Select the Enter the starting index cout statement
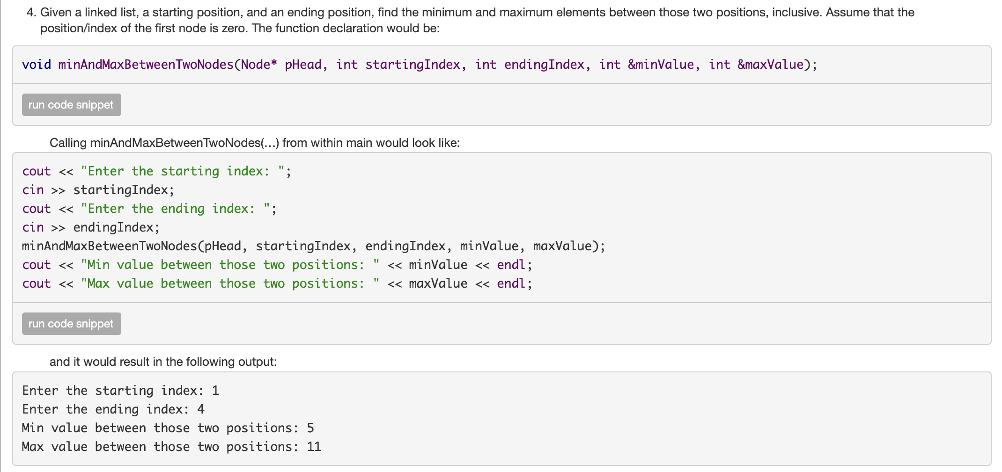Viewport: 1002px width, 472px height. coord(156,171)
